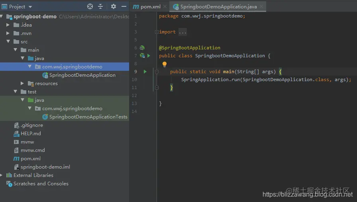Image resolution: width=357 pixels, height=202 pixels.
Task: Click line number 9 in the gutter
Action: point(135,72)
